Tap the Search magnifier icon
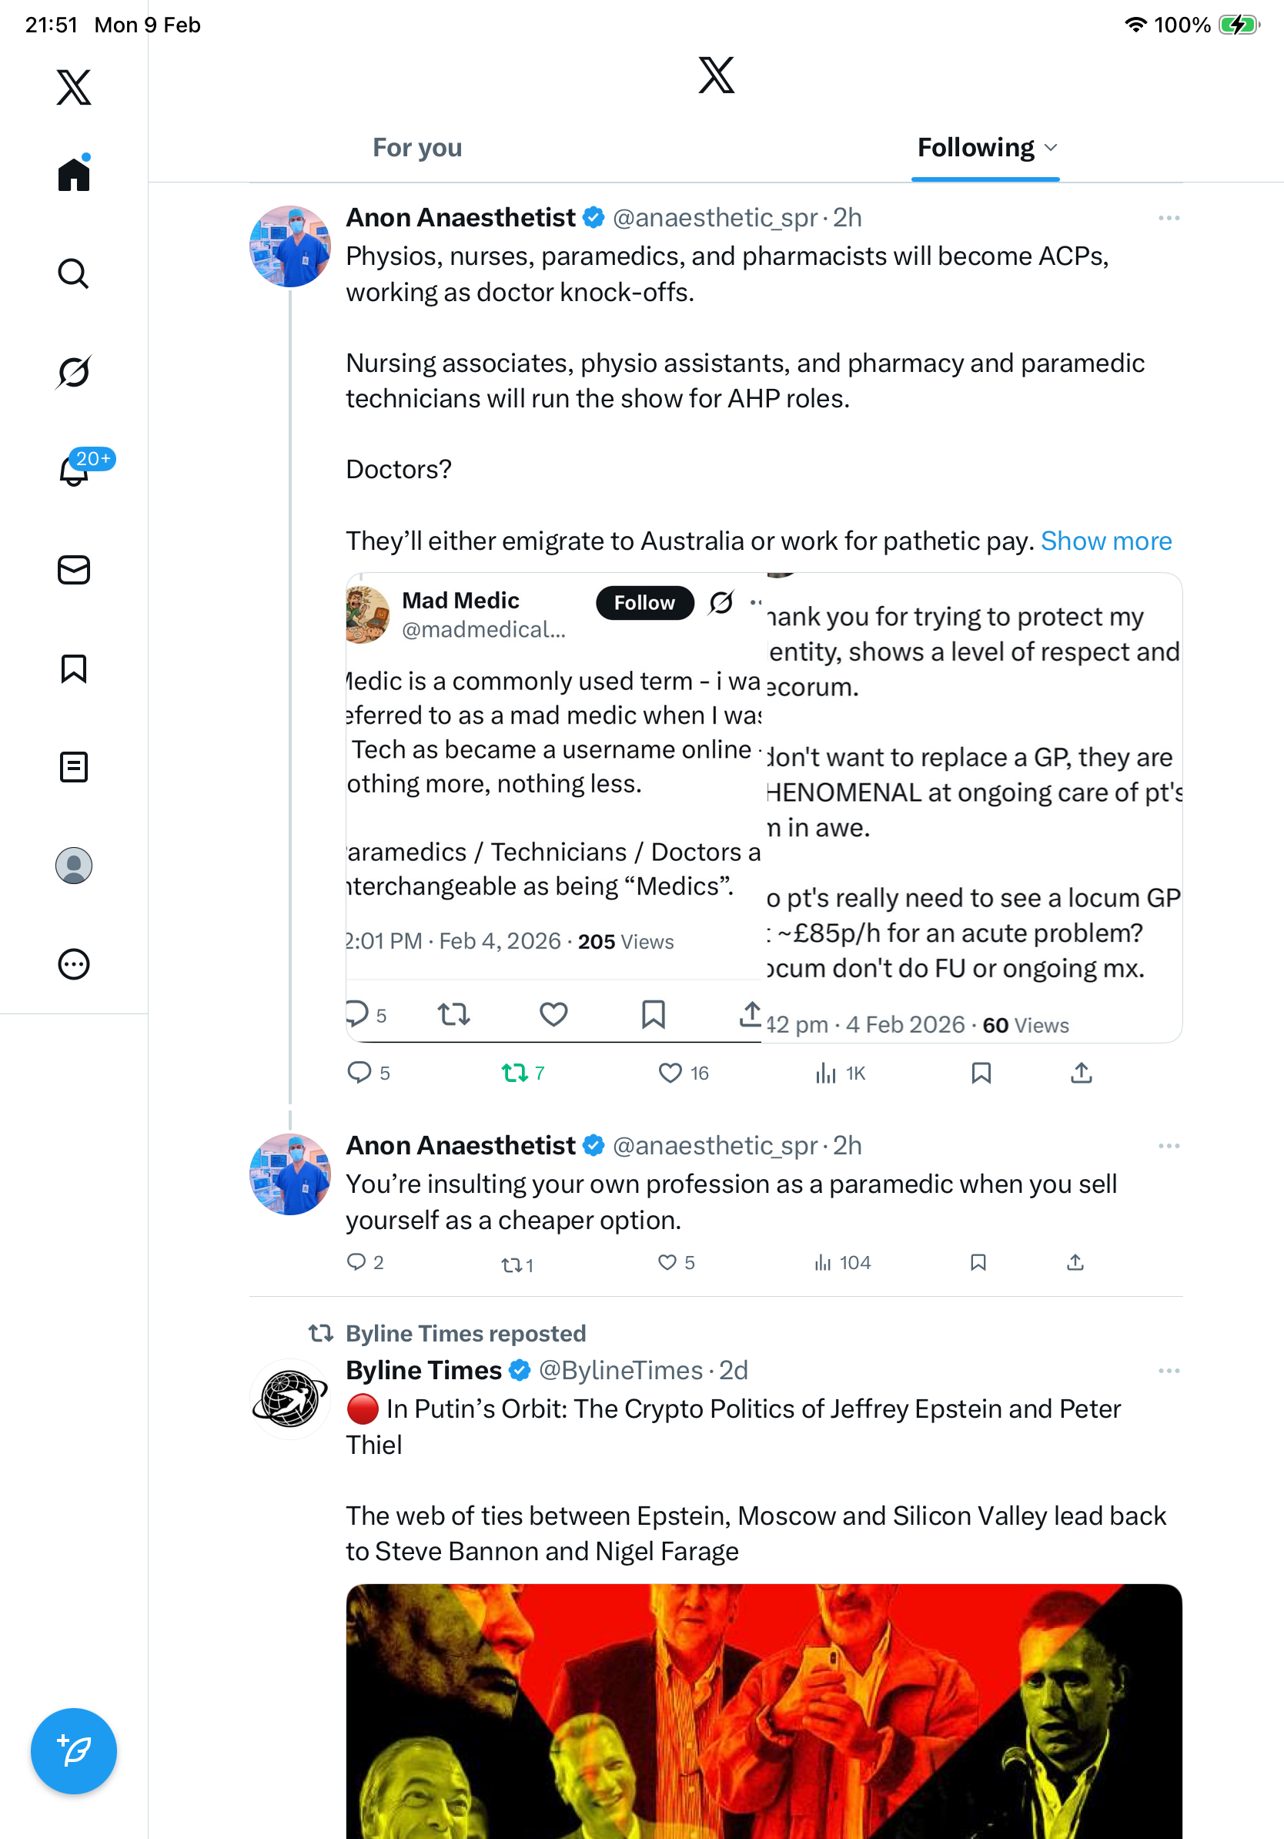This screenshot has height=1839, width=1284. [74, 273]
